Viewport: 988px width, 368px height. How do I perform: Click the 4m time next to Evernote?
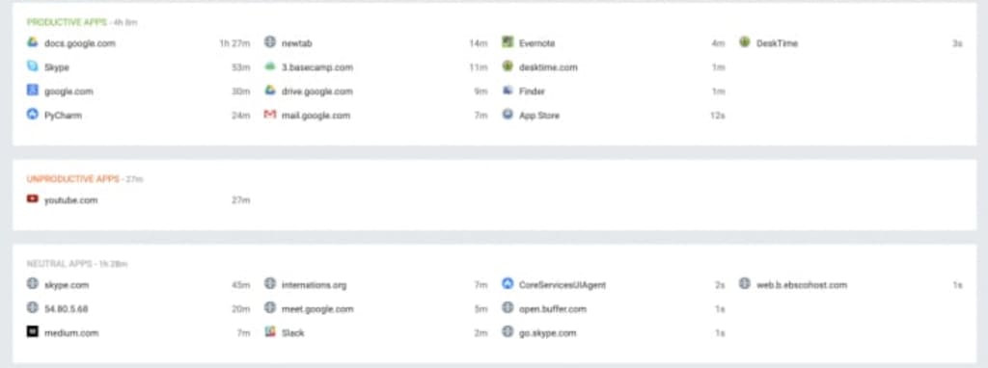pos(718,43)
